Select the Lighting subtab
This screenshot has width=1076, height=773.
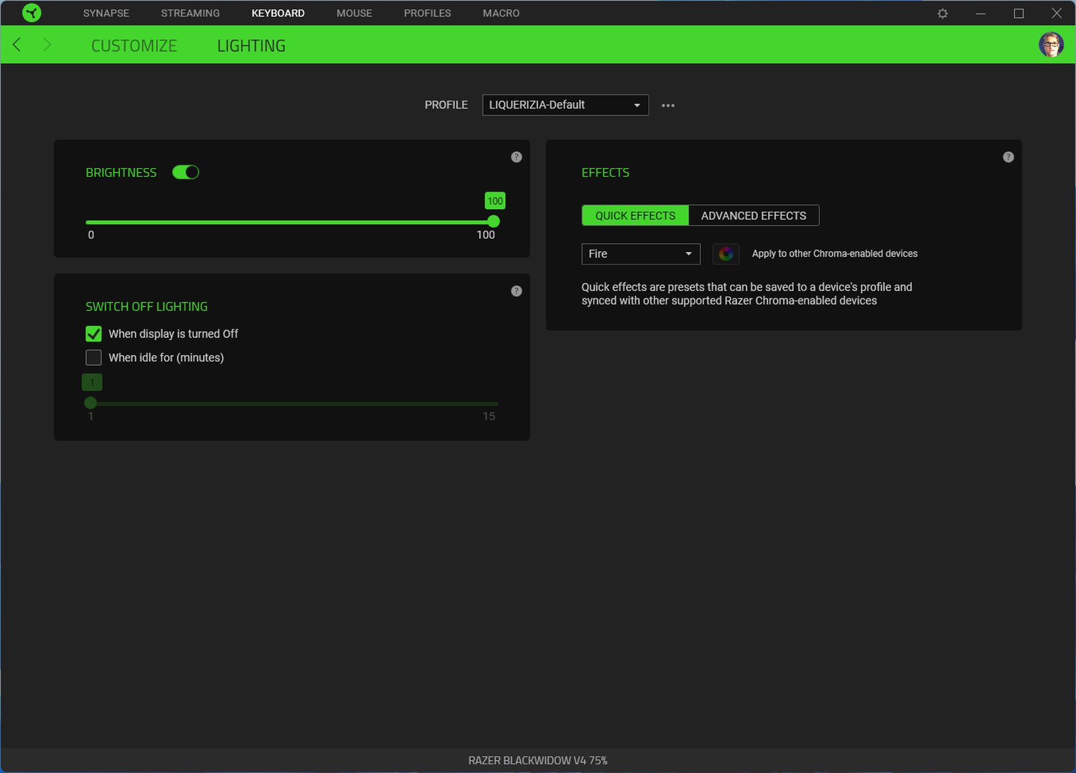click(x=252, y=46)
